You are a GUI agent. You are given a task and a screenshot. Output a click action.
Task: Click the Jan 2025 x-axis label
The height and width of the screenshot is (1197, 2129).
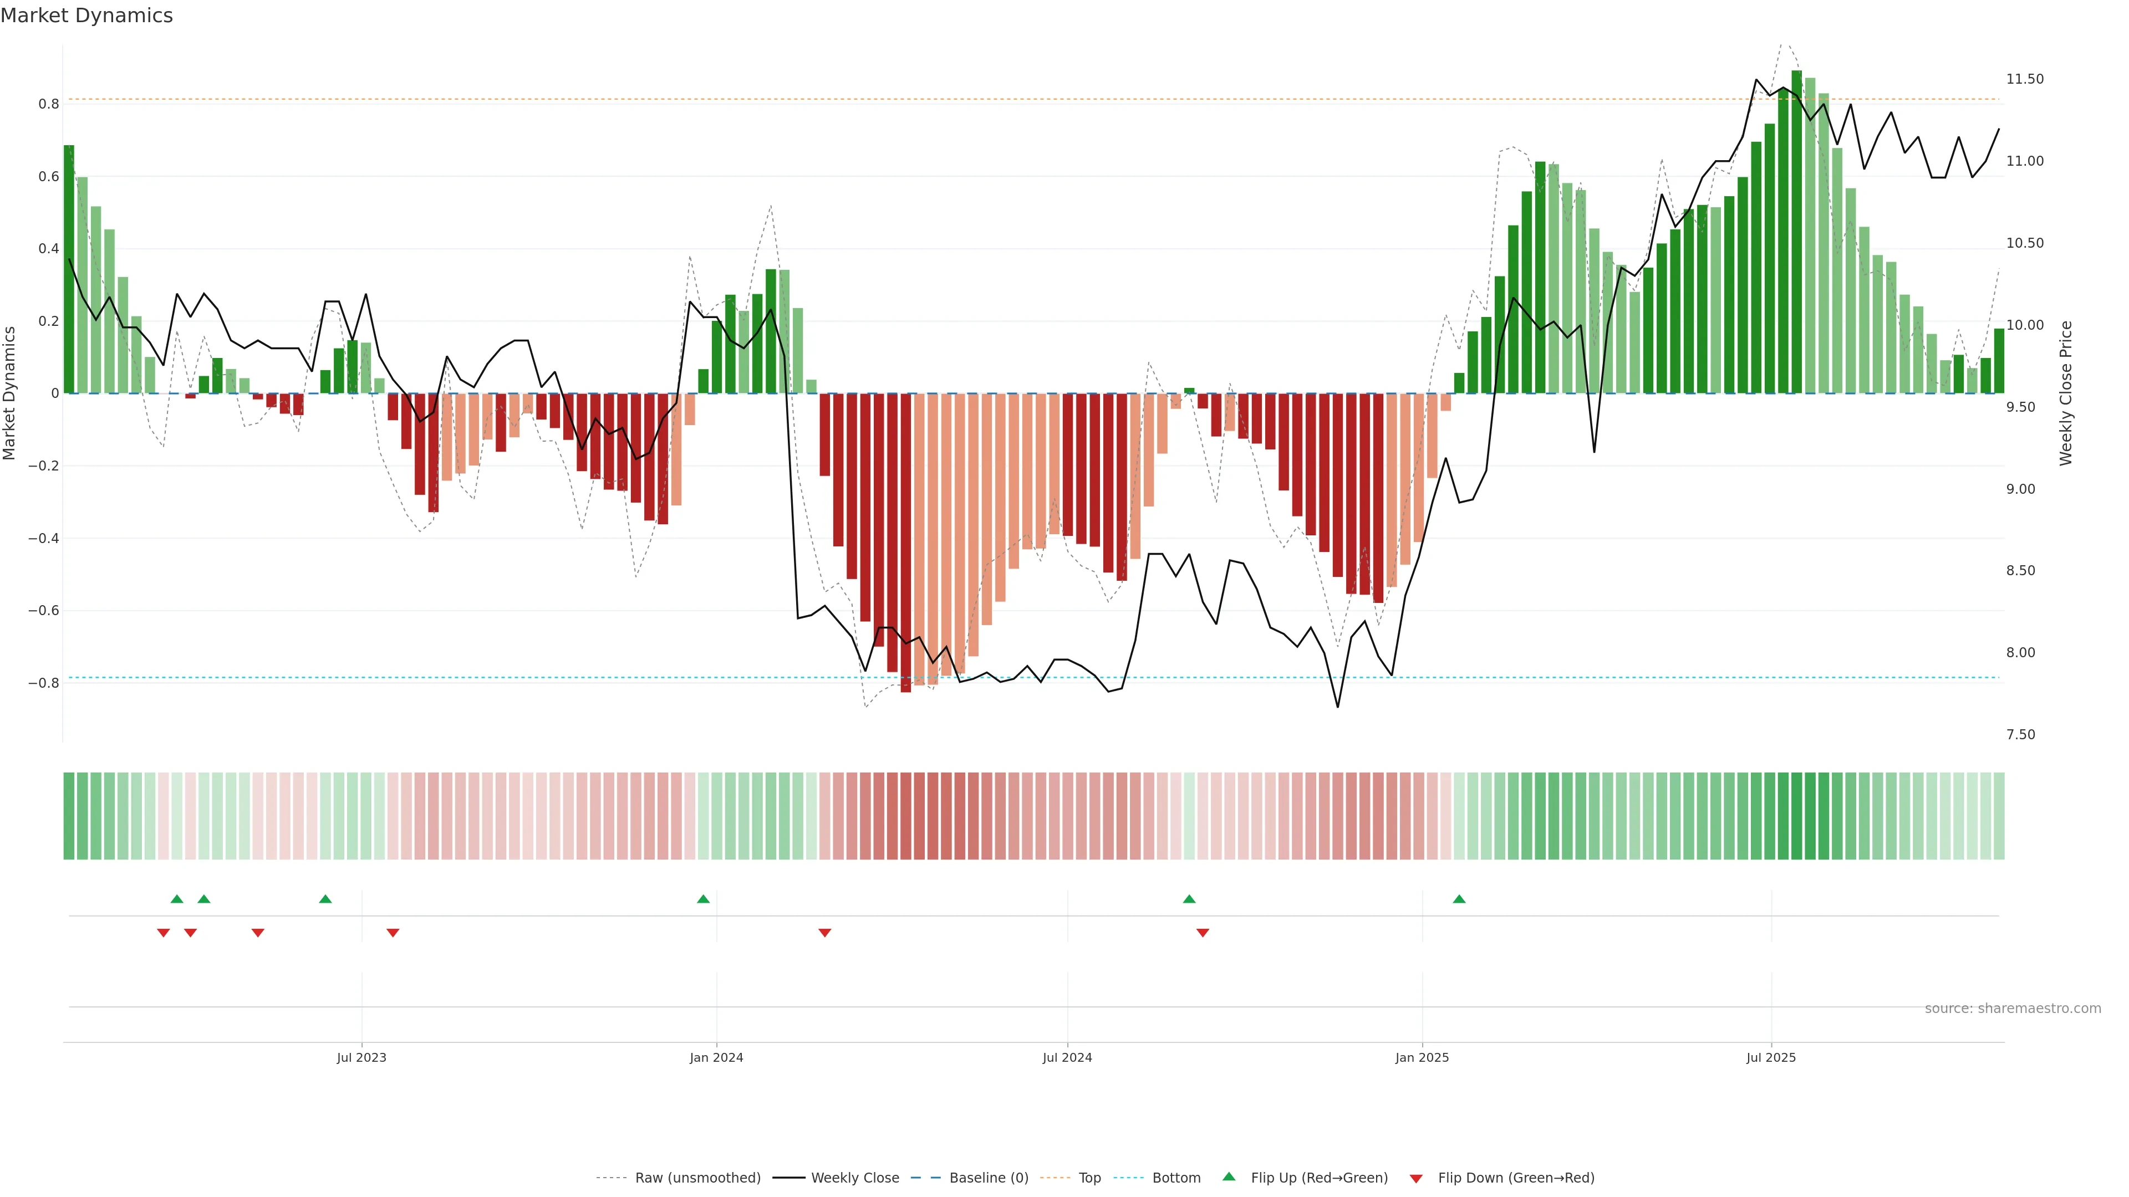pos(1422,1057)
